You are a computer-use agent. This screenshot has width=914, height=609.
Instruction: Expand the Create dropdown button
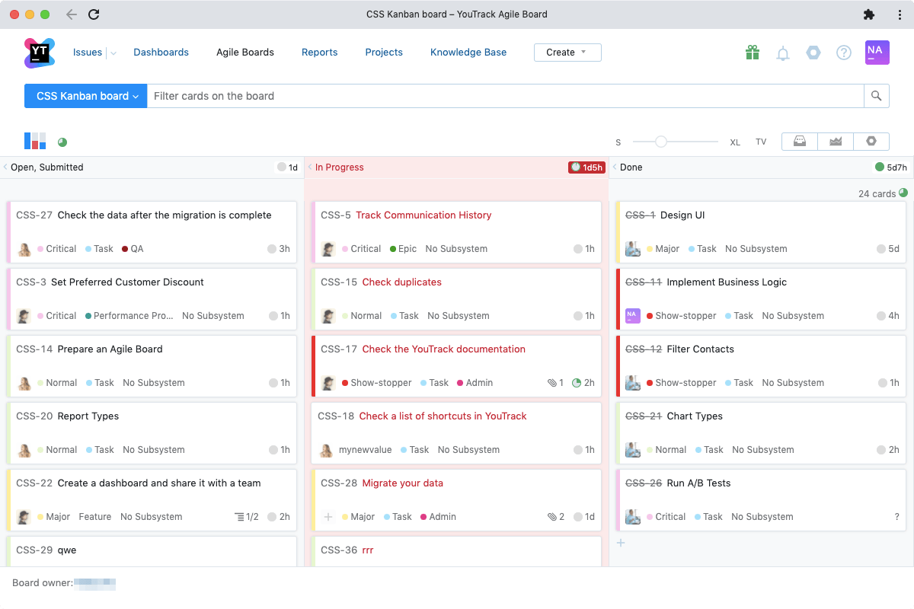(567, 53)
